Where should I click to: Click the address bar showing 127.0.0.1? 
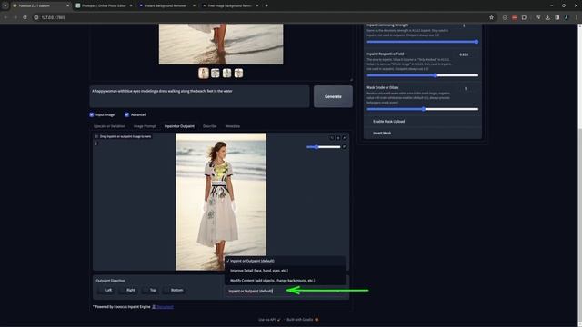pyautogui.click(x=264, y=17)
